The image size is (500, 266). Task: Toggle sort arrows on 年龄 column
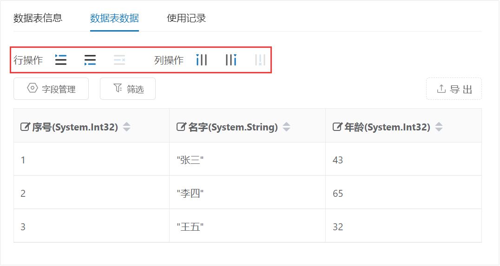[x=439, y=127]
